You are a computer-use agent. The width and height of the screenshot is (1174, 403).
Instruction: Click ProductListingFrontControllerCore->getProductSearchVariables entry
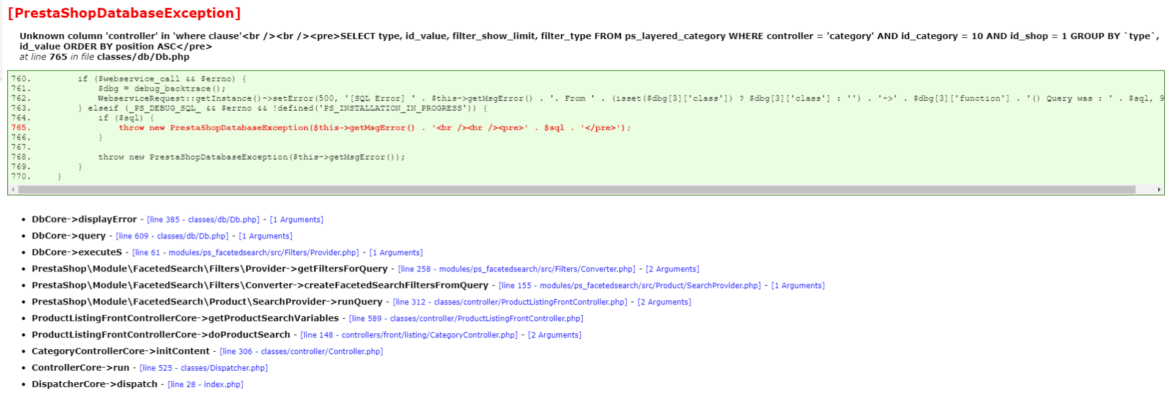[185, 319]
